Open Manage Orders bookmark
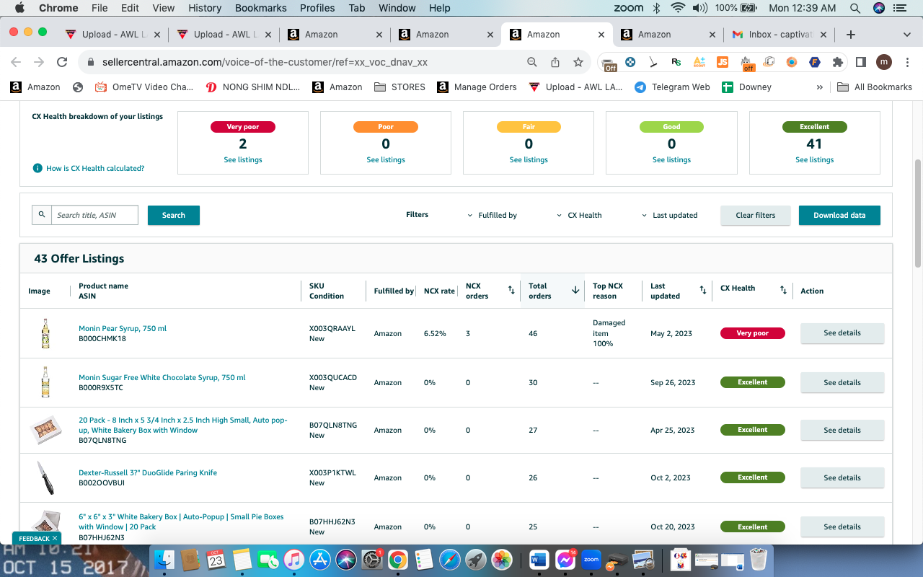Image resolution: width=923 pixels, height=577 pixels. tap(477, 87)
